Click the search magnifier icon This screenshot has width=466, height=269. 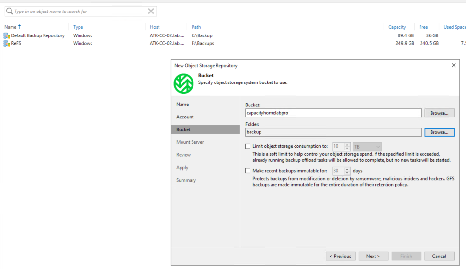click(9, 11)
